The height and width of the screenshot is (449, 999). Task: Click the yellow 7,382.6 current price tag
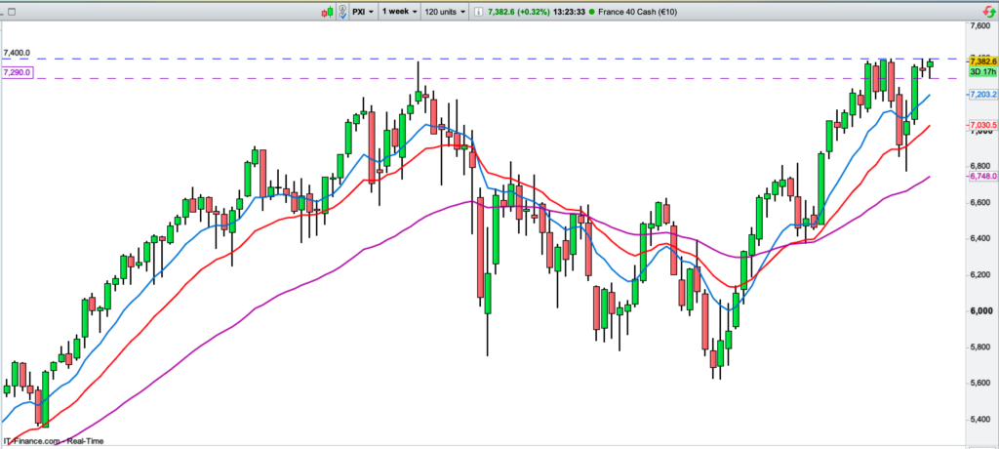point(980,61)
